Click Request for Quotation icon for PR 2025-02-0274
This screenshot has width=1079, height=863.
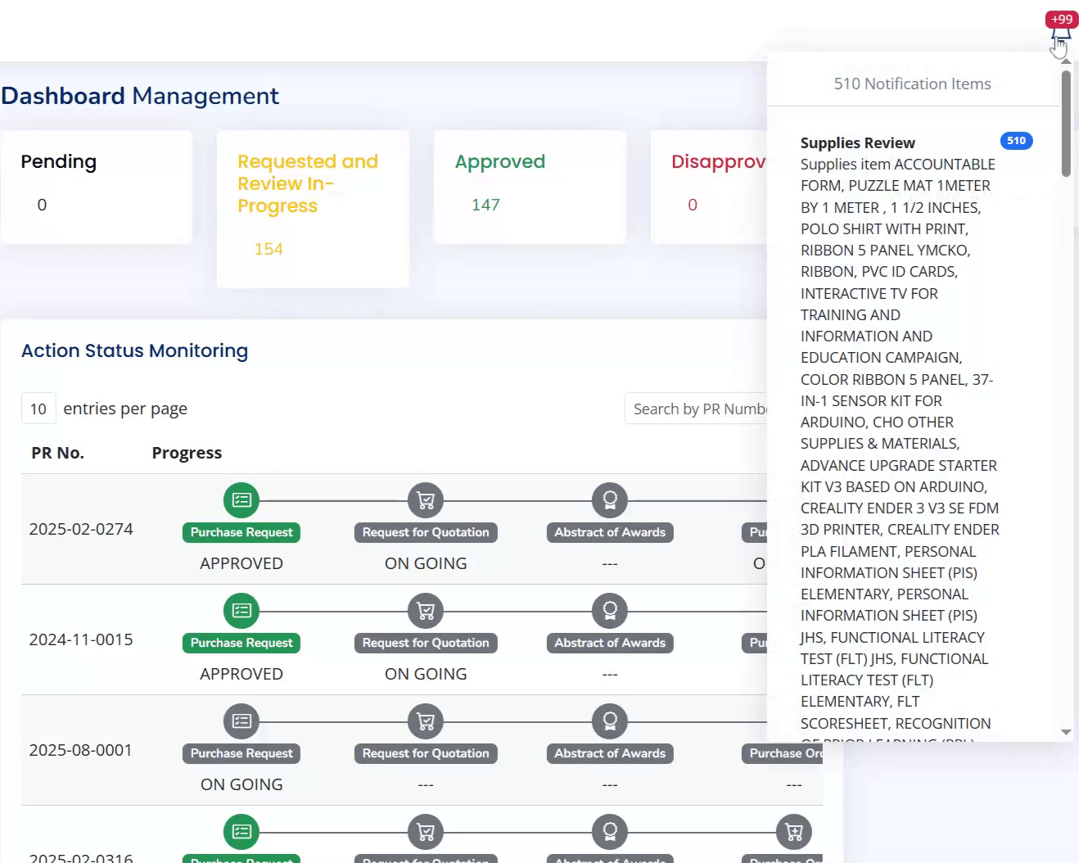point(426,499)
